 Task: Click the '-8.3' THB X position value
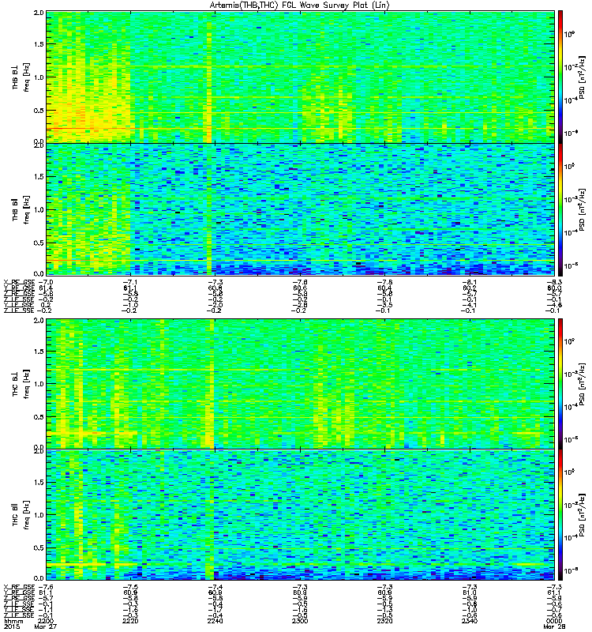tap(554, 282)
